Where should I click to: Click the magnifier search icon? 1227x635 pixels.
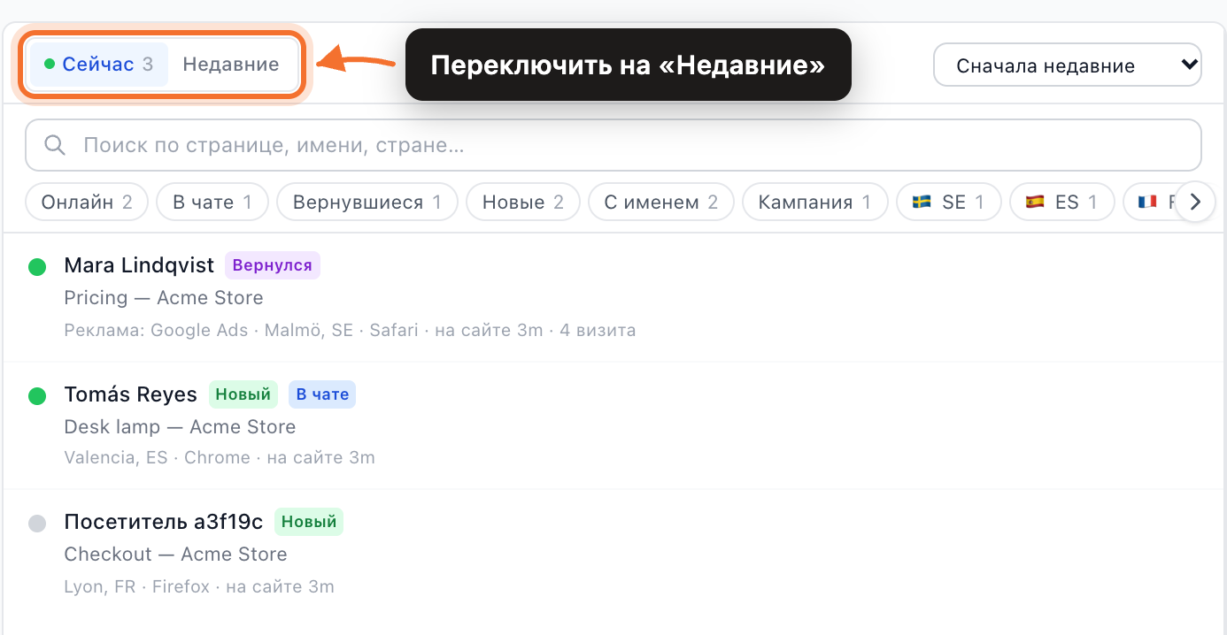[x=55, y=145]
